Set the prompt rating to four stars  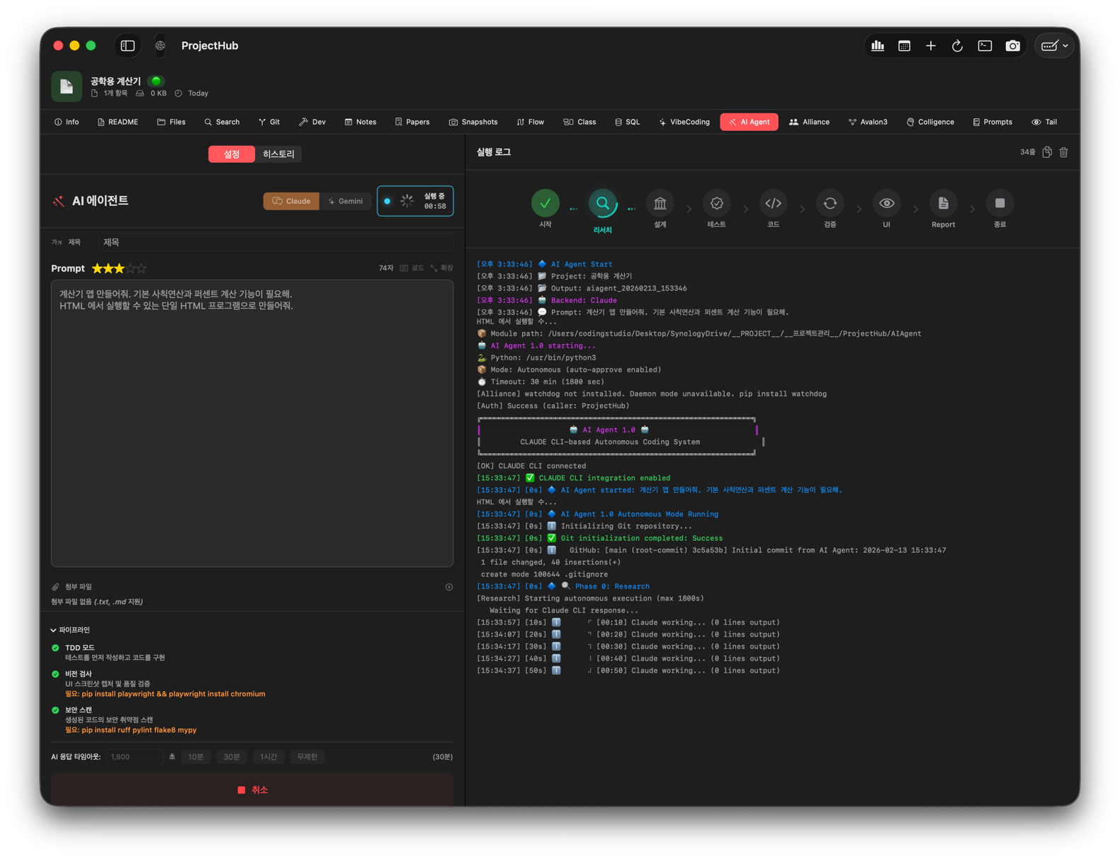(130, 269)
